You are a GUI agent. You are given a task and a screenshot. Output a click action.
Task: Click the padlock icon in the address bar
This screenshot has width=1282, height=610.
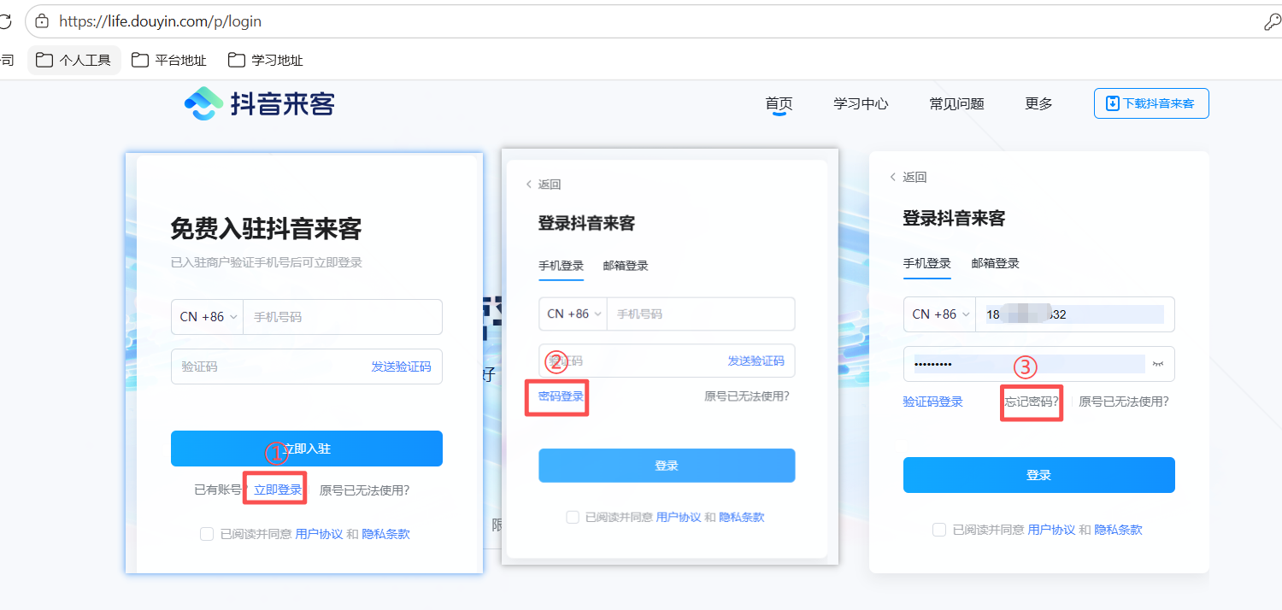(41, 21)
